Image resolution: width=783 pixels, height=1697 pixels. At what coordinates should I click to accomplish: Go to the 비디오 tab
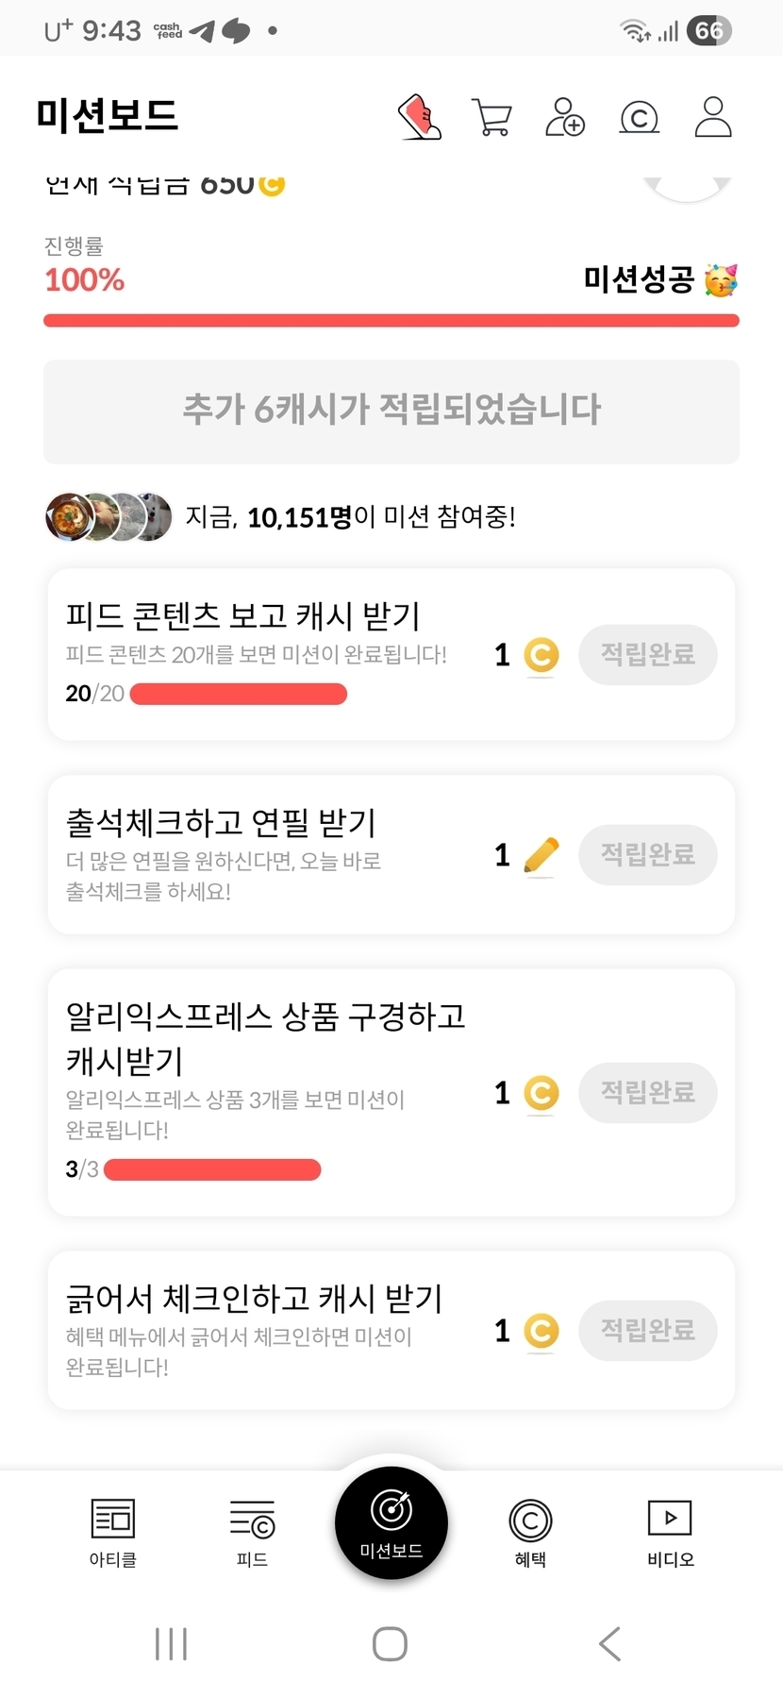point(670,1532)
